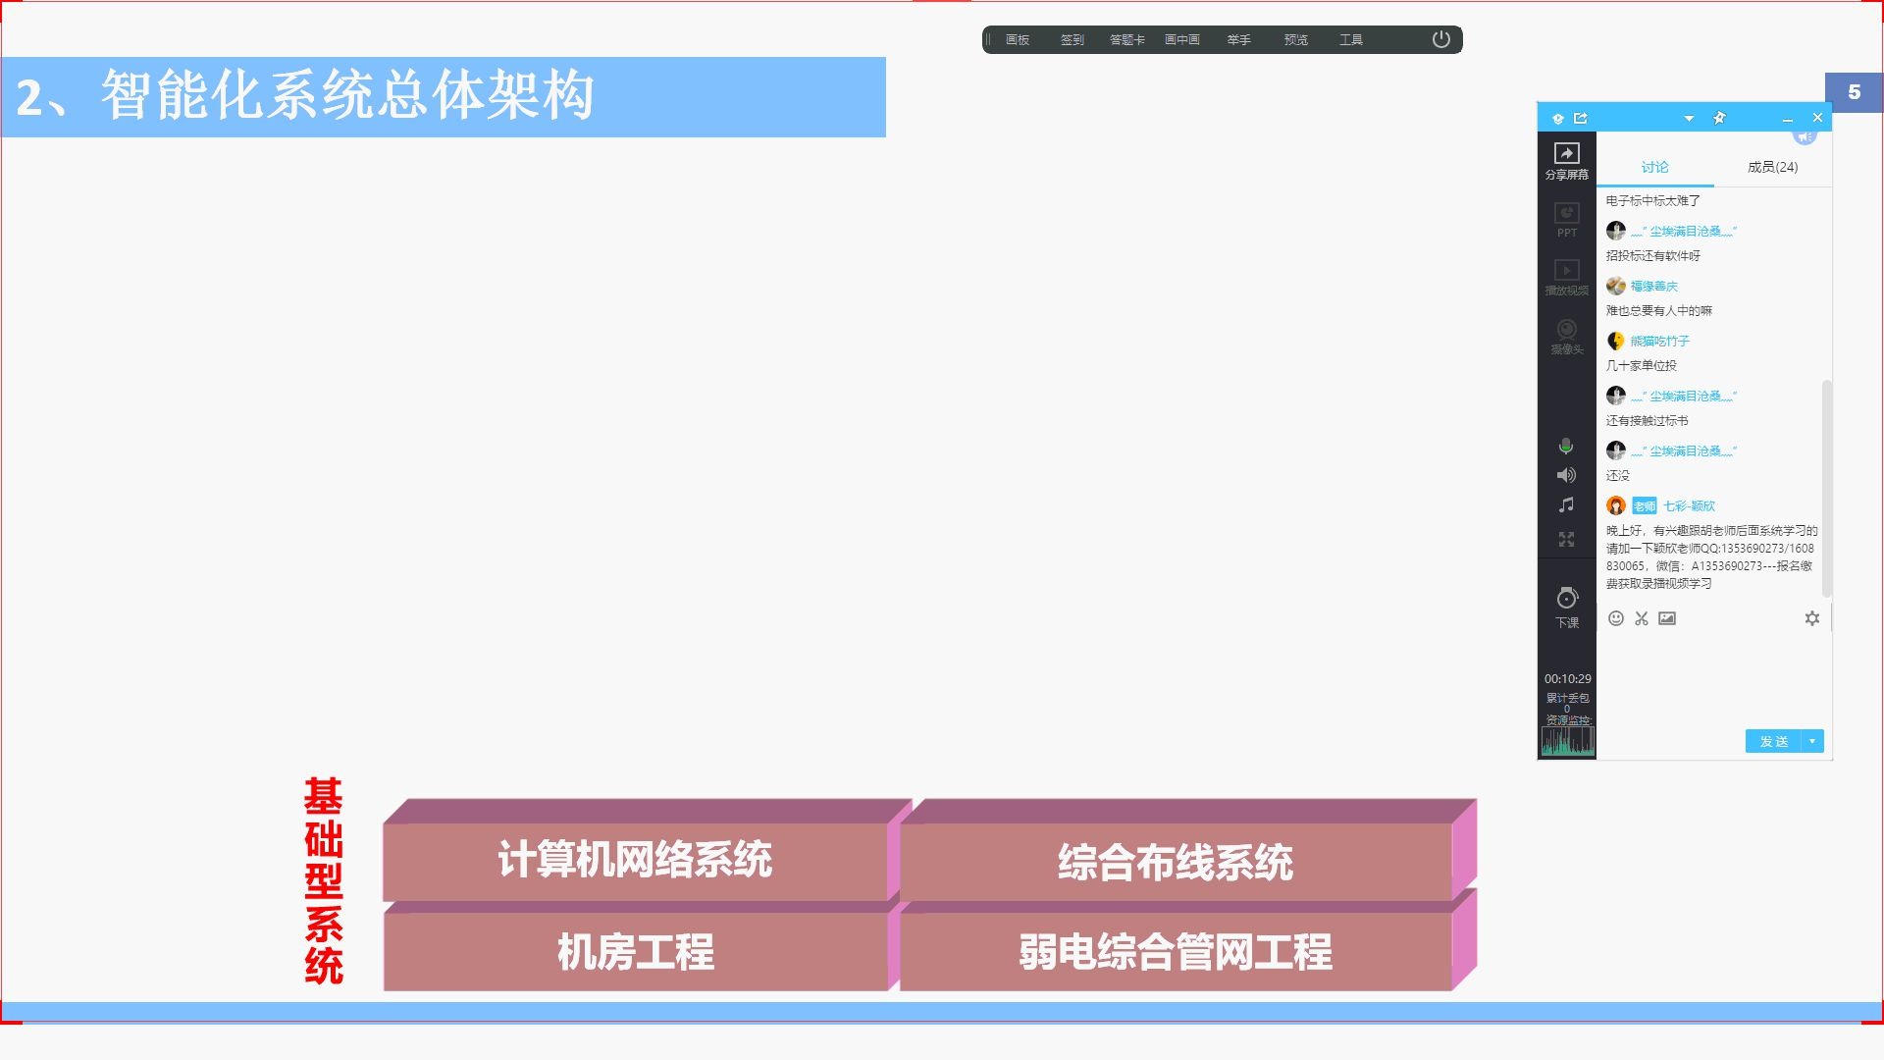1884x1060 pixels.
Task: Click the message 难也总要有人中的嘛
Action: pos(1659,311)
